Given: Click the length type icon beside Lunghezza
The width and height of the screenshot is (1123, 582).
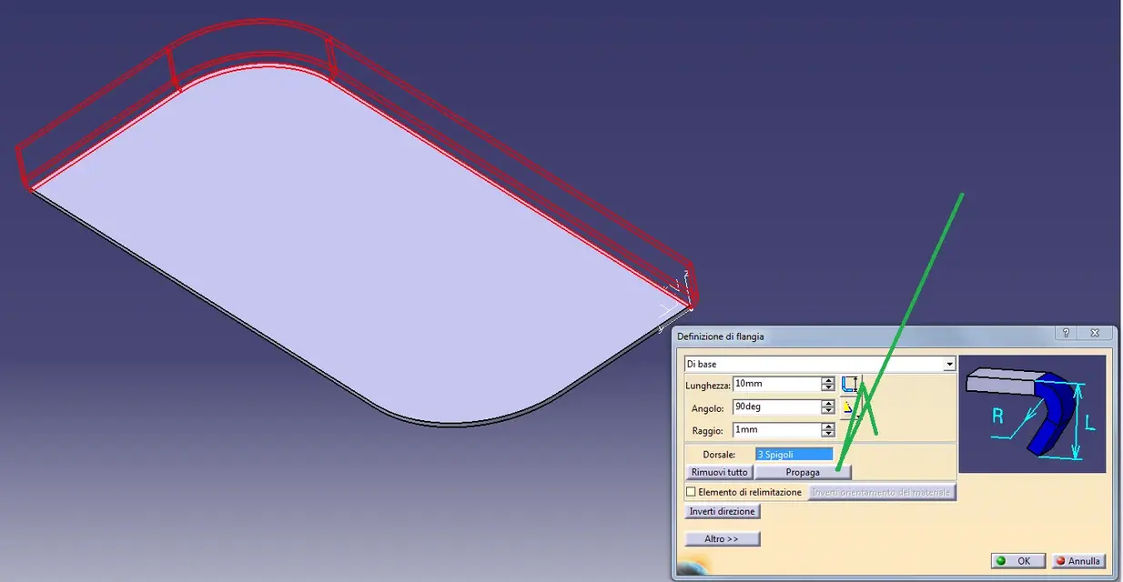Looking at the screenshot, I should point(850,384).
